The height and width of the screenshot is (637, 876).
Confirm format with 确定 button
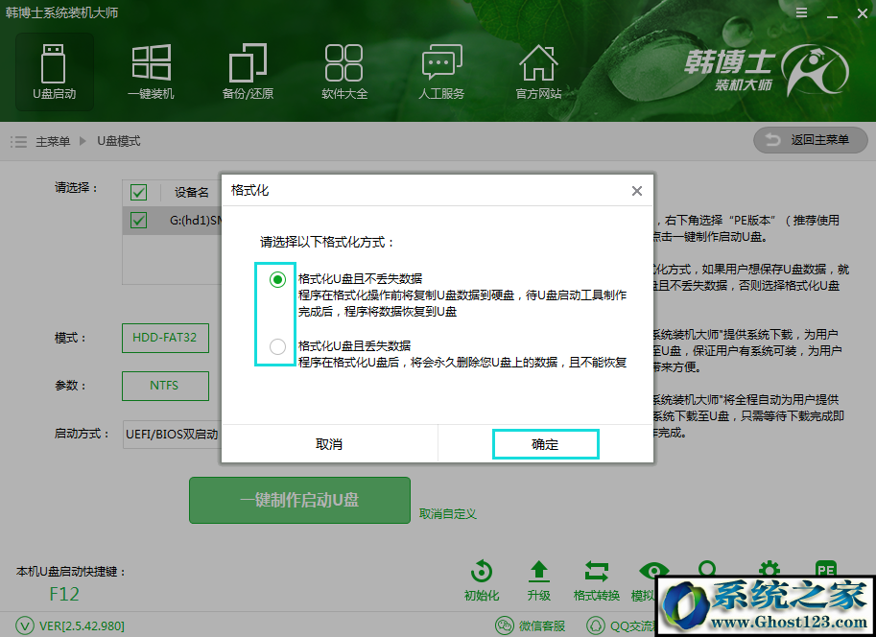point(545,445)
